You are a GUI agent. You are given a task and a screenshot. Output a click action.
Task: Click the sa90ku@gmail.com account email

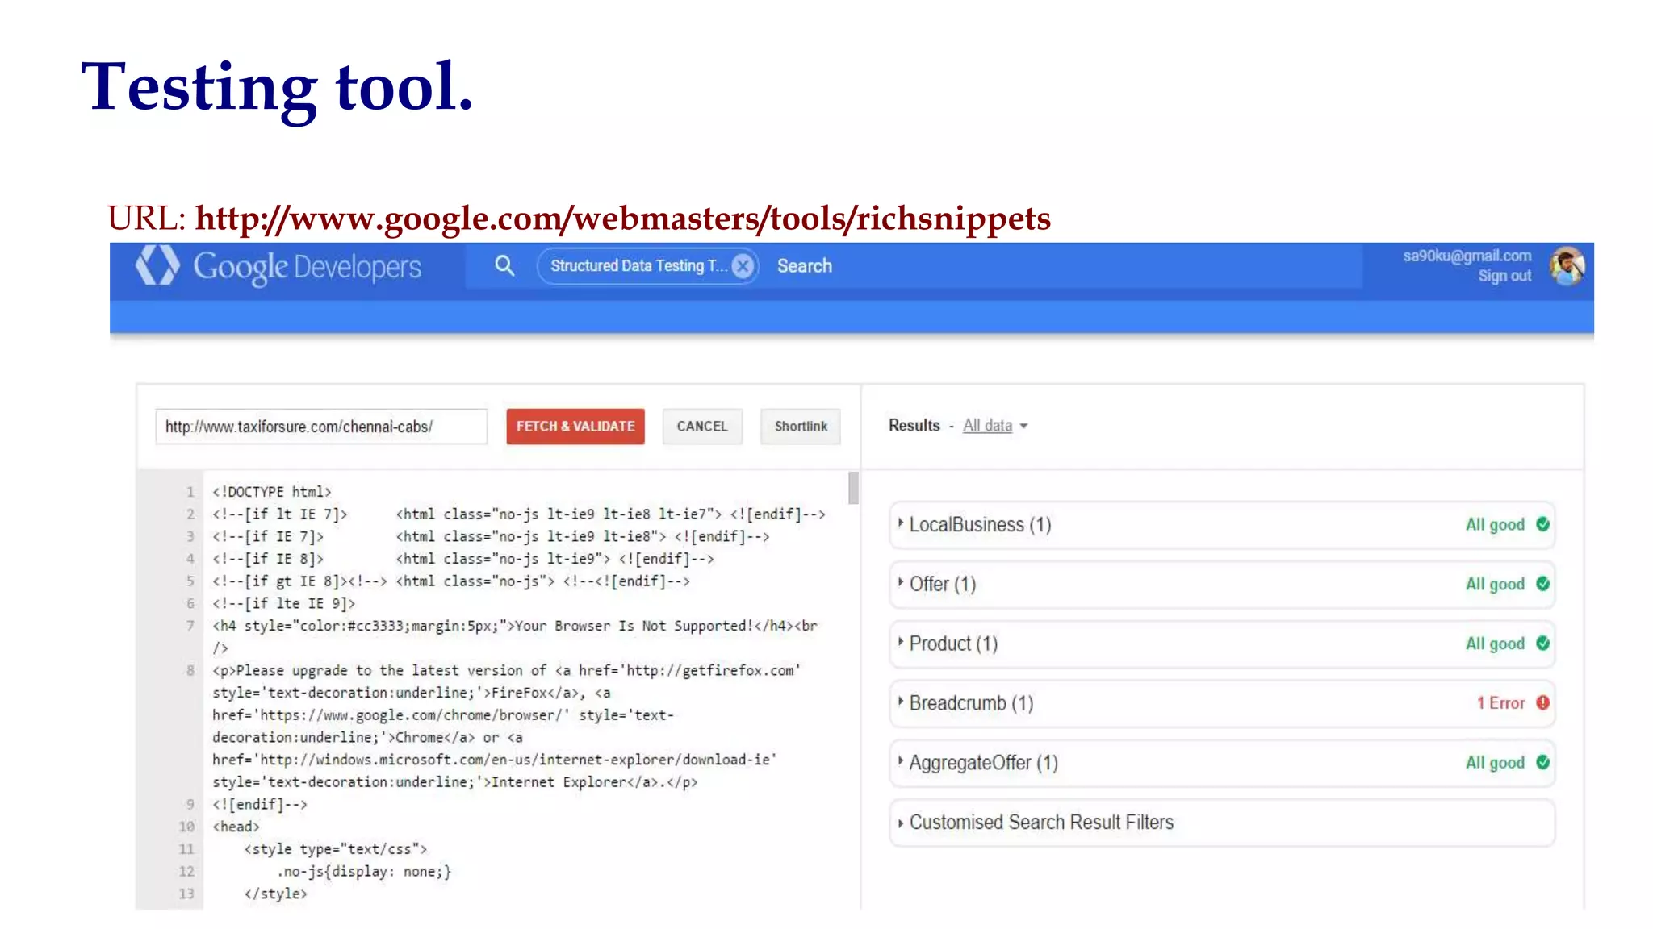click(1467, 256)
